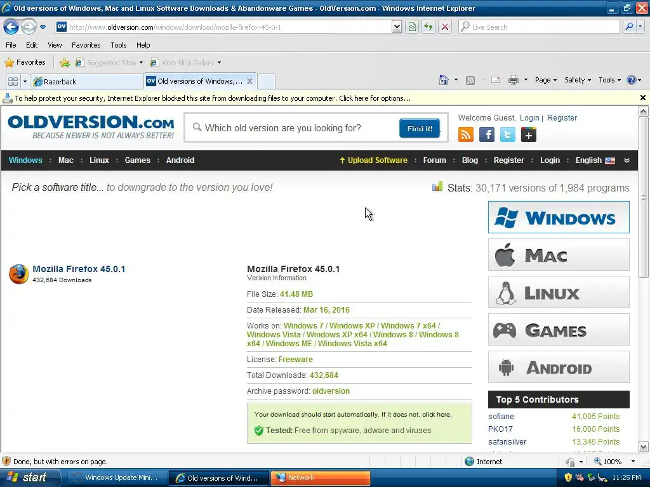650x487 pixels.
Task: Expand the address bar URL dropdown
Action: [397, 27]
